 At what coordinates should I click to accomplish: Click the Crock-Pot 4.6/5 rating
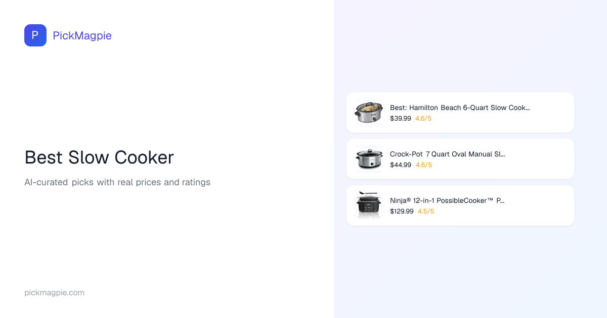click(424, 165)
